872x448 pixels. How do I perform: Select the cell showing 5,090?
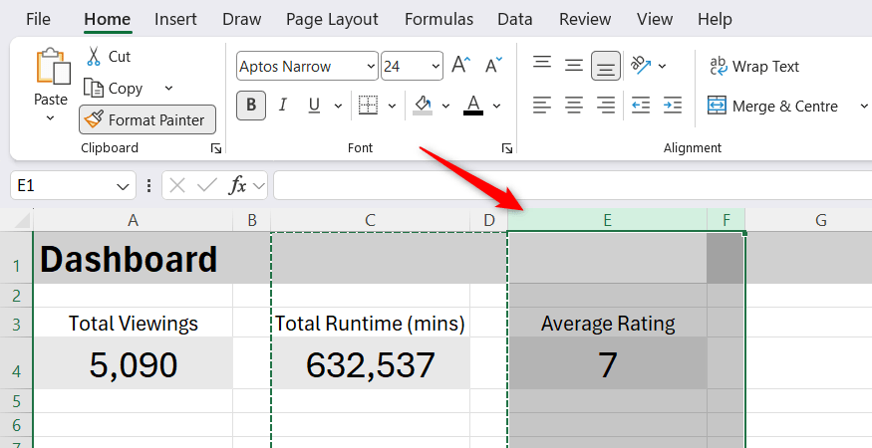(x=133, y=364)
